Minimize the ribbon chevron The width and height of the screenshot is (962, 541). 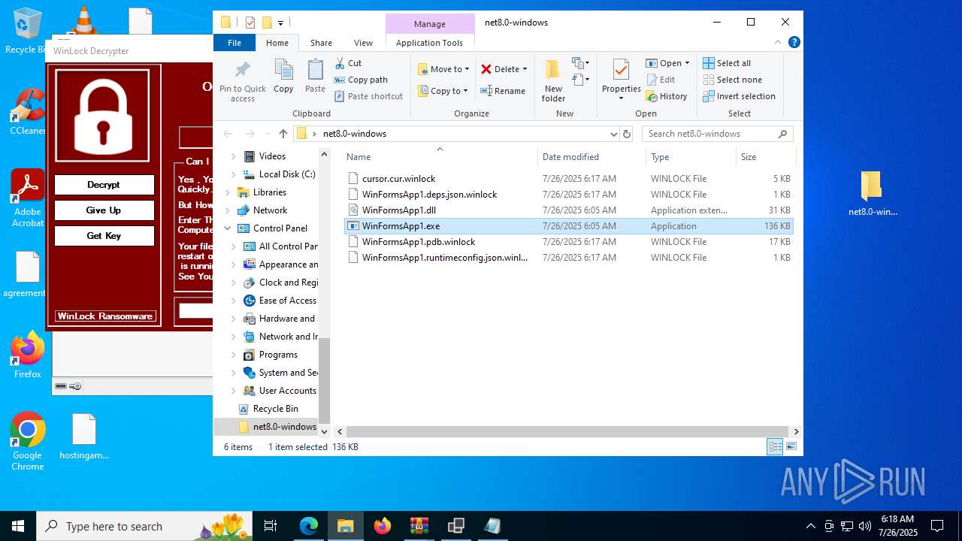(779, 43)
